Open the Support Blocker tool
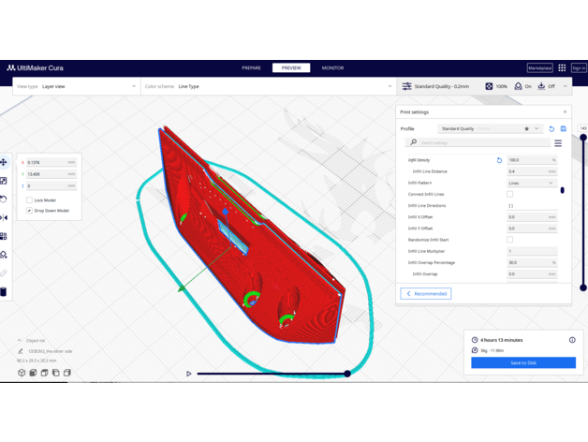Viewport: 588px width, 442px height. point(4,255)
